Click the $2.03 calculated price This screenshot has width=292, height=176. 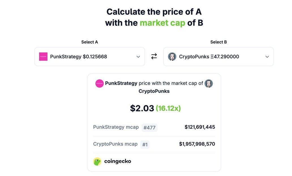(x=142, y=108)
